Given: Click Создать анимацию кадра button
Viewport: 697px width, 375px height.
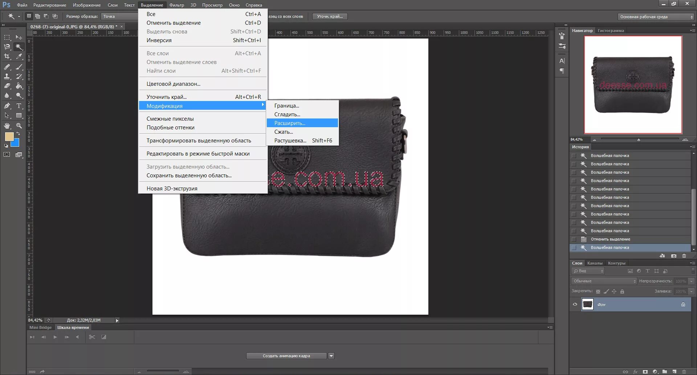Looking at the screenshot, I should [x=286, y=356].
